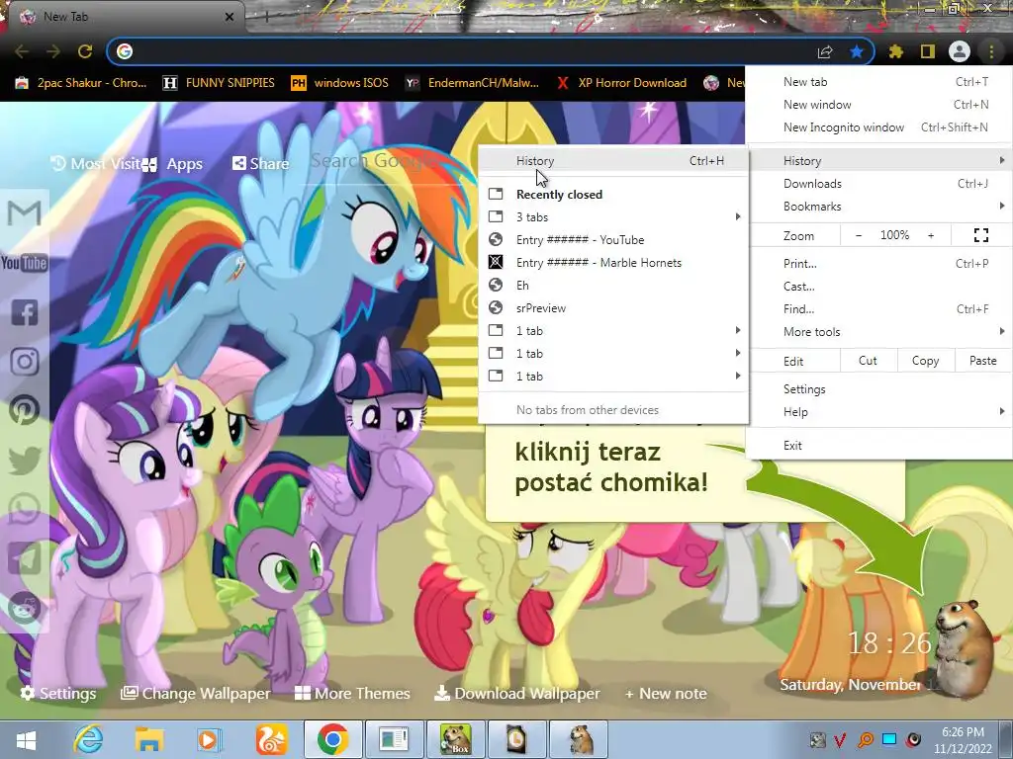
Task: Click the Search Google input field
Action: (388, 161)
